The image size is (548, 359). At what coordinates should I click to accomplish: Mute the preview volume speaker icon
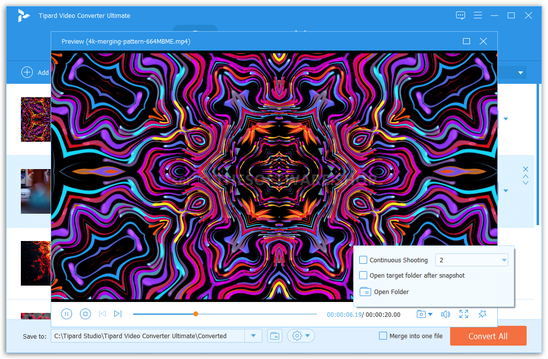pos(445,314)
